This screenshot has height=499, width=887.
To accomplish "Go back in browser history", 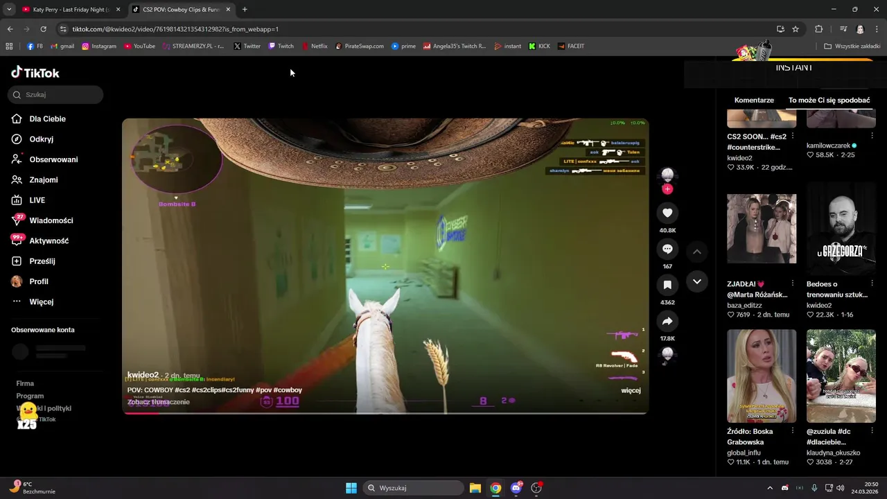I will click(x=10, y=29).
